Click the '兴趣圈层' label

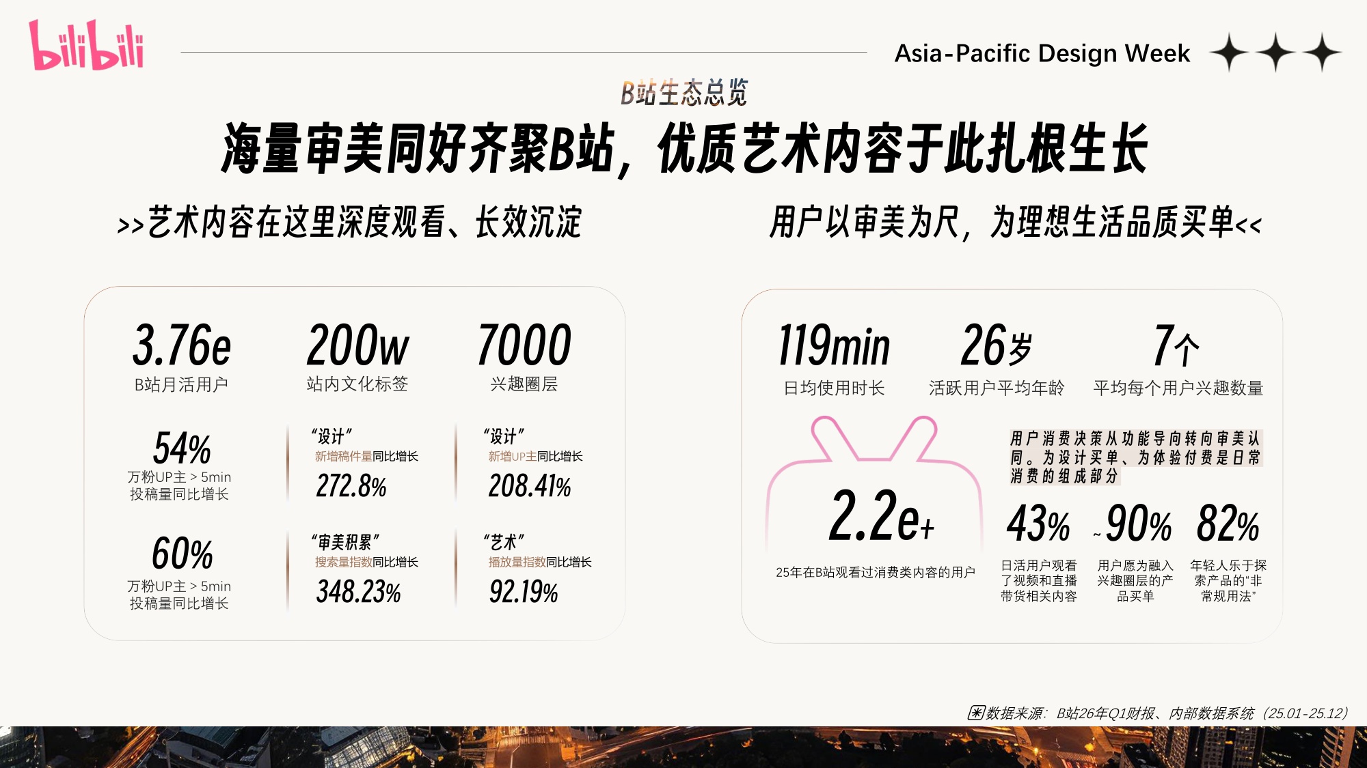[x=524, y=384]
